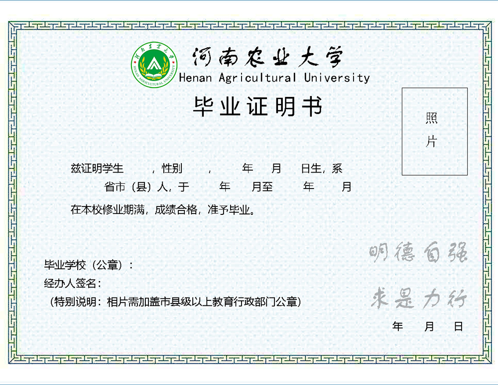Select the certificate title 毕业证明书
This screenshot has height=385, width=498.
258,106
